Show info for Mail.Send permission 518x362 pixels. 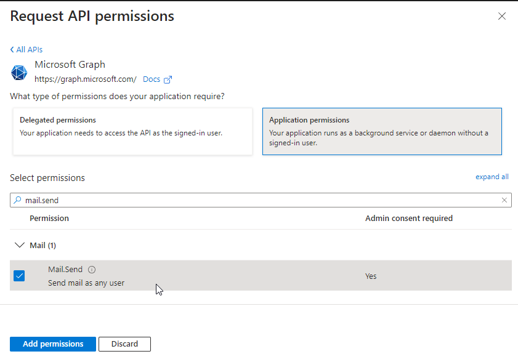[92, 270]
